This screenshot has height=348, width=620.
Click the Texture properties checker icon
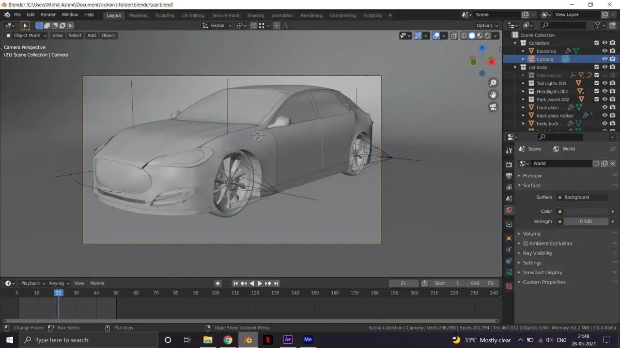point(509,286)
